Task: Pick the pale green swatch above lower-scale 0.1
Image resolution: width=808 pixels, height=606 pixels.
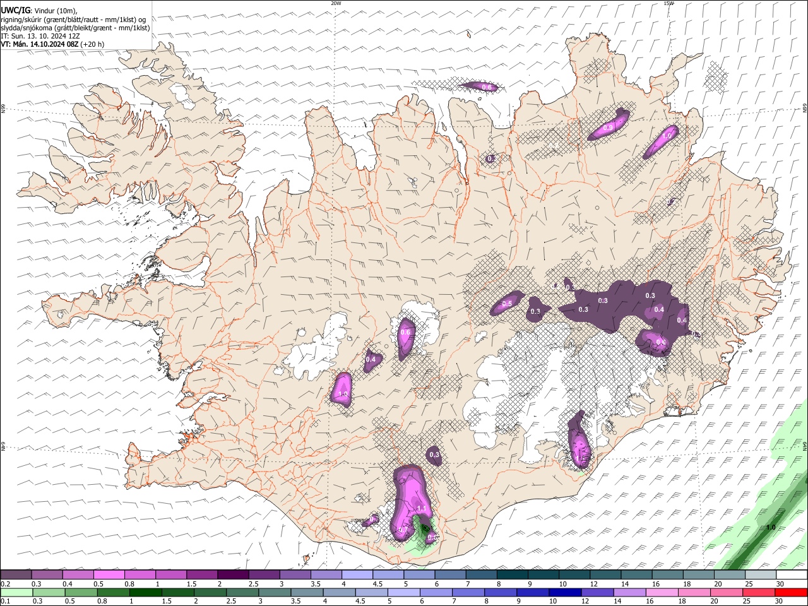Action: pyautogui.click(x=16, y=592)
